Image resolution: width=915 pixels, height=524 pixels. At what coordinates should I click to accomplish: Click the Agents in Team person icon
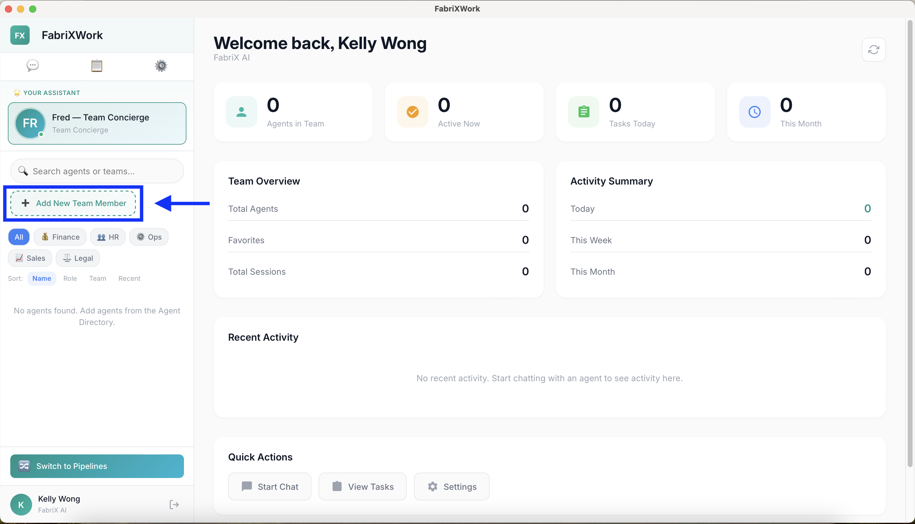241,112
